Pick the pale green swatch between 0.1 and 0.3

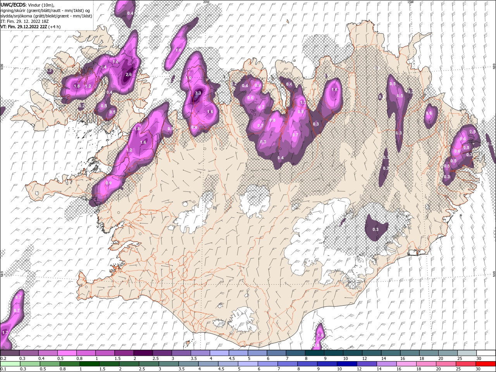[x=10, y=364]
